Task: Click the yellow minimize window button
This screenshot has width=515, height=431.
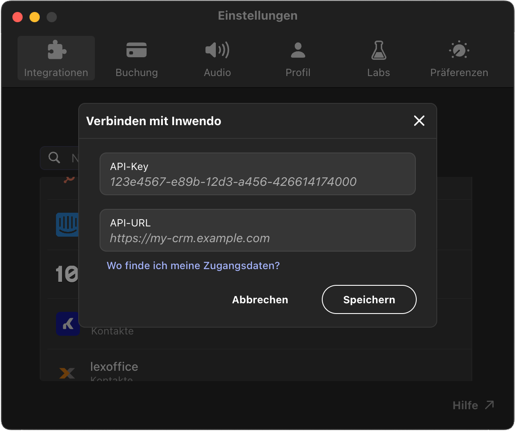Action: [x=35, y=17]
